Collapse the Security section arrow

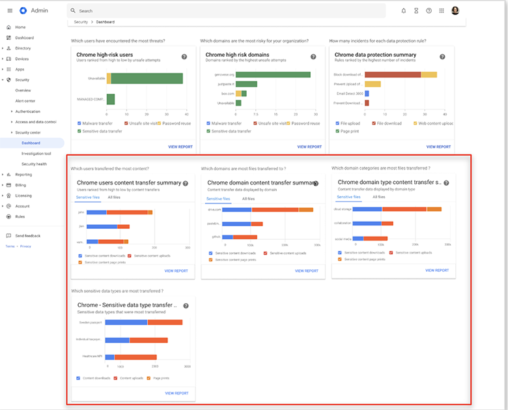click(x=3, y=80)
